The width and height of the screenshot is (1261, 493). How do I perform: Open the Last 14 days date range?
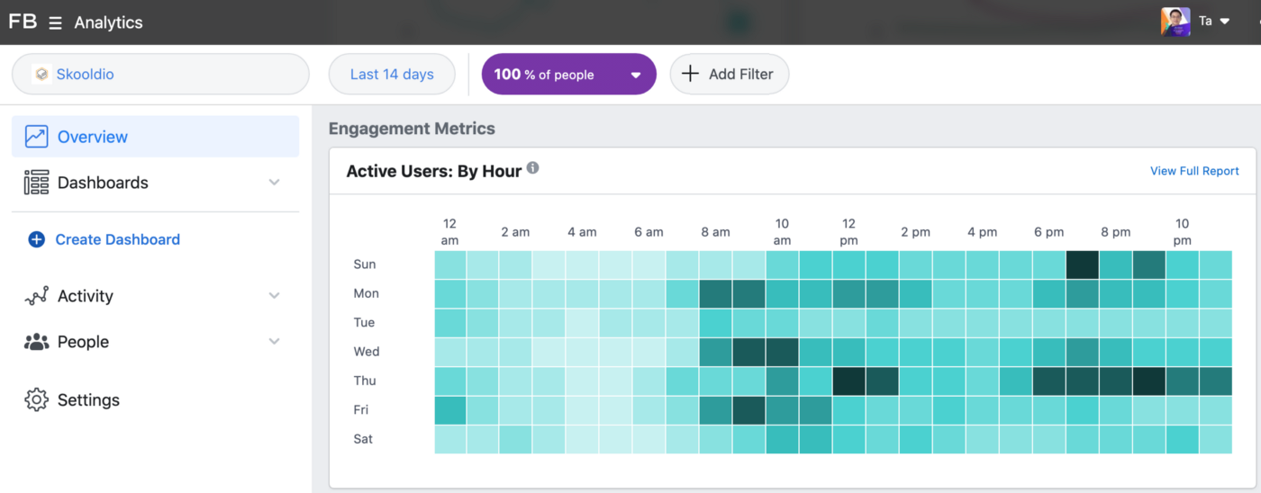[392, 75]
